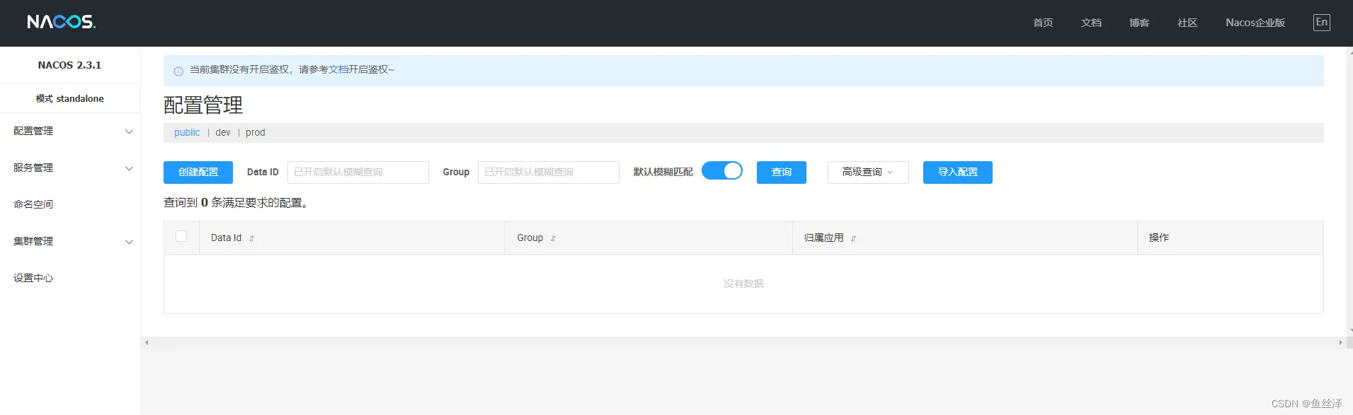This screenshot has width=1353, height=415.
Task: Sort by the Group column arrows
Action: 553,239
